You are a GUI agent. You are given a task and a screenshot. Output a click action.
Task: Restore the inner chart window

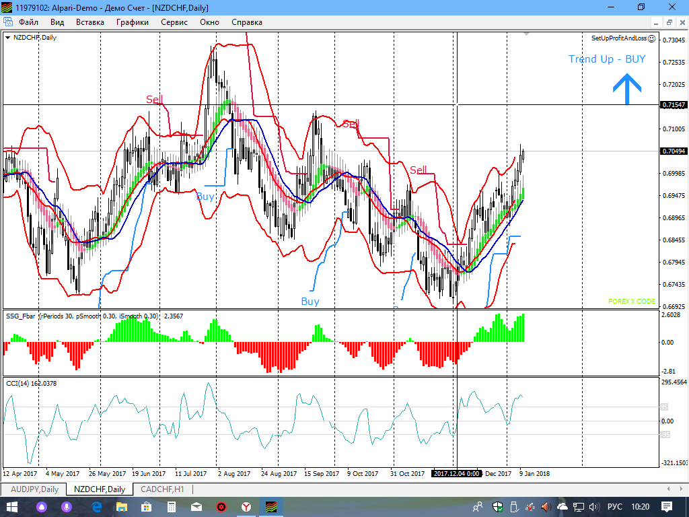point(669,22)
